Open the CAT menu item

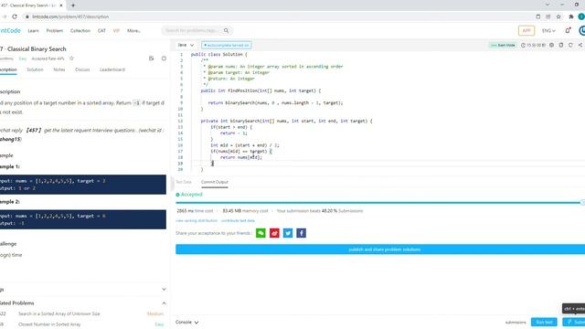(101, 30)
